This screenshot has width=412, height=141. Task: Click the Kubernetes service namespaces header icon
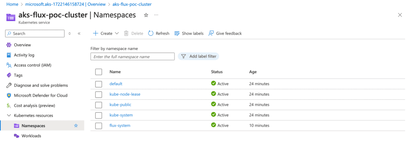point(11,17)
